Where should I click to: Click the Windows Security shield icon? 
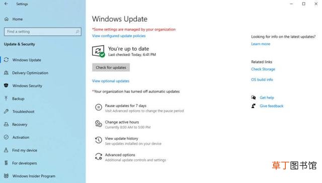tap(6, 85)
